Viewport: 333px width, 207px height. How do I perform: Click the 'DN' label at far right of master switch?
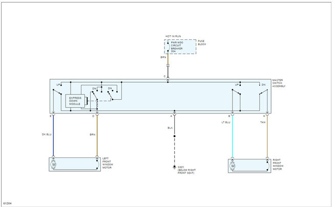click(x=263, y=85)
